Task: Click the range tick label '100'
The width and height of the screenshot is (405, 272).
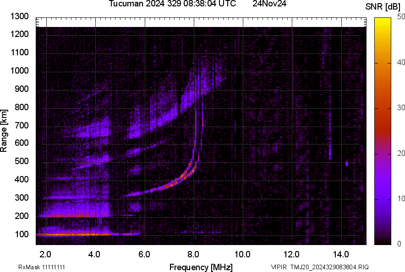Action: [x=22, y=234]
